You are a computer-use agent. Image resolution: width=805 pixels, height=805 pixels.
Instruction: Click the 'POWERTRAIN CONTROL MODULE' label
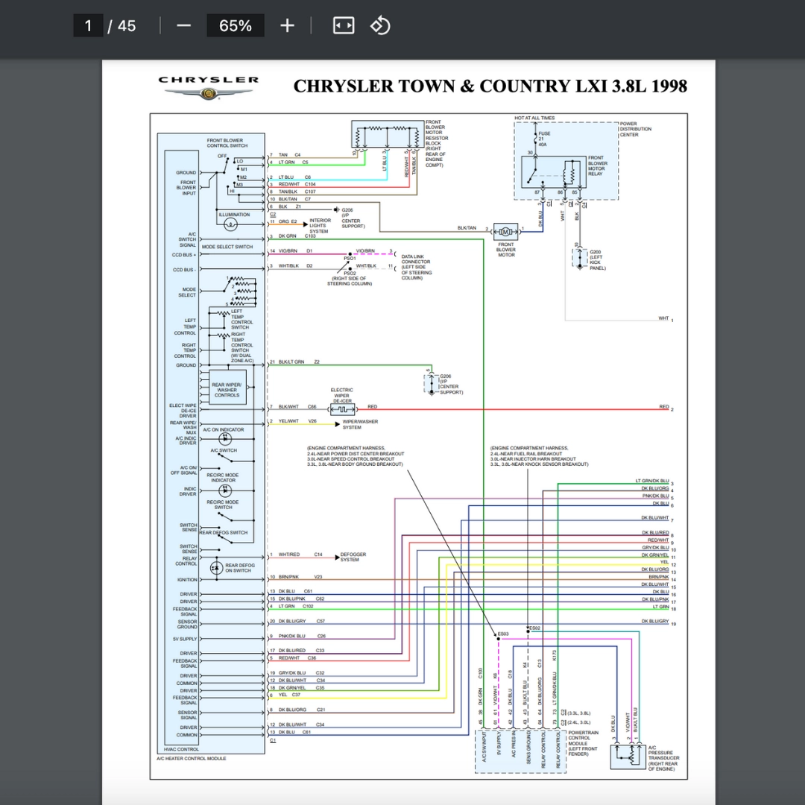tap(583, 743)
